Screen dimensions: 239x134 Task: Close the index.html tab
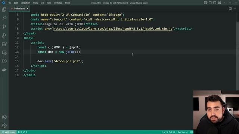pyautogui.click(x=28, y=9)
